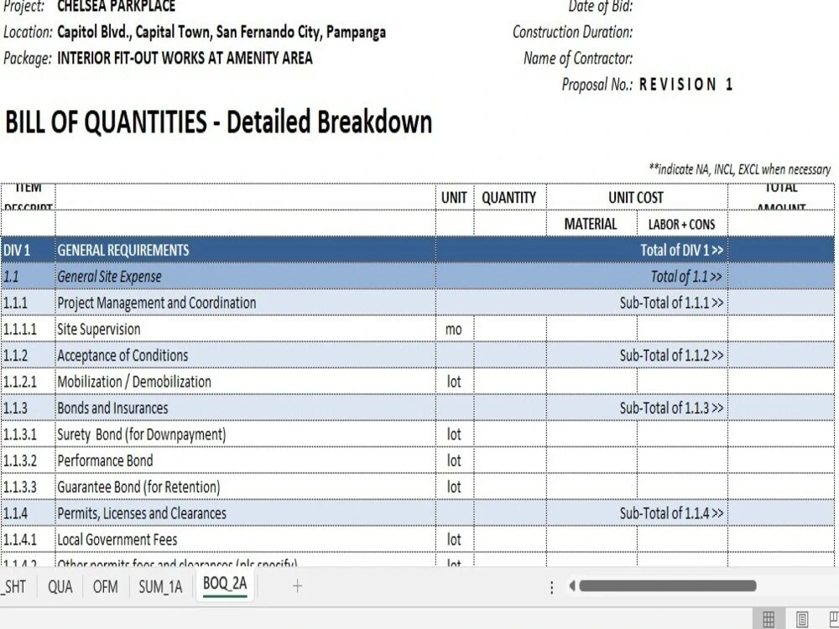This screenshot has height=629, width=839.
Task: Select item number 1.1.4.1 cell
Action: pos(28,539)
